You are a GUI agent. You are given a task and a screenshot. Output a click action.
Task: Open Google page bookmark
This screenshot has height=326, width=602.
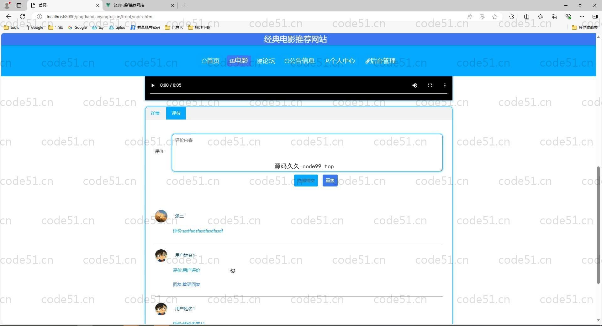tap(34, 28)
